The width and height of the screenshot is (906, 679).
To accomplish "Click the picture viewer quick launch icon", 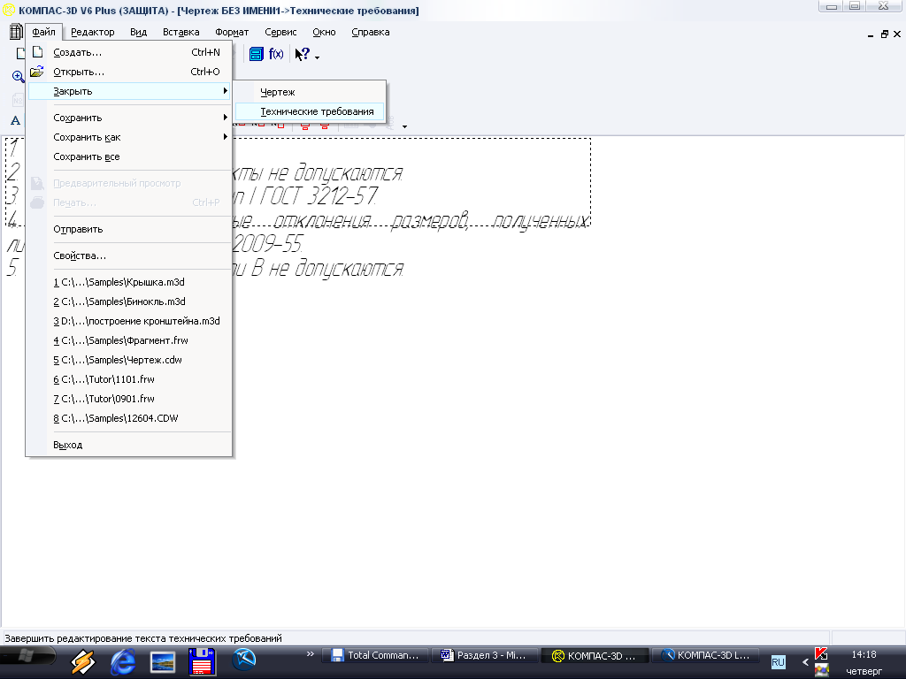I will [x=163, y=662].
